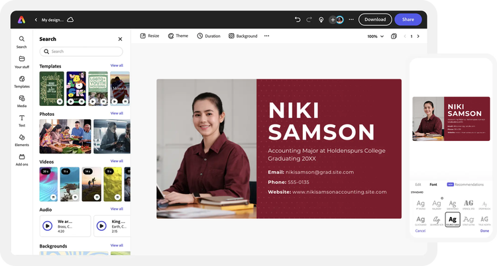
Task: Open the Elements sidebar section
Action: 22,140
